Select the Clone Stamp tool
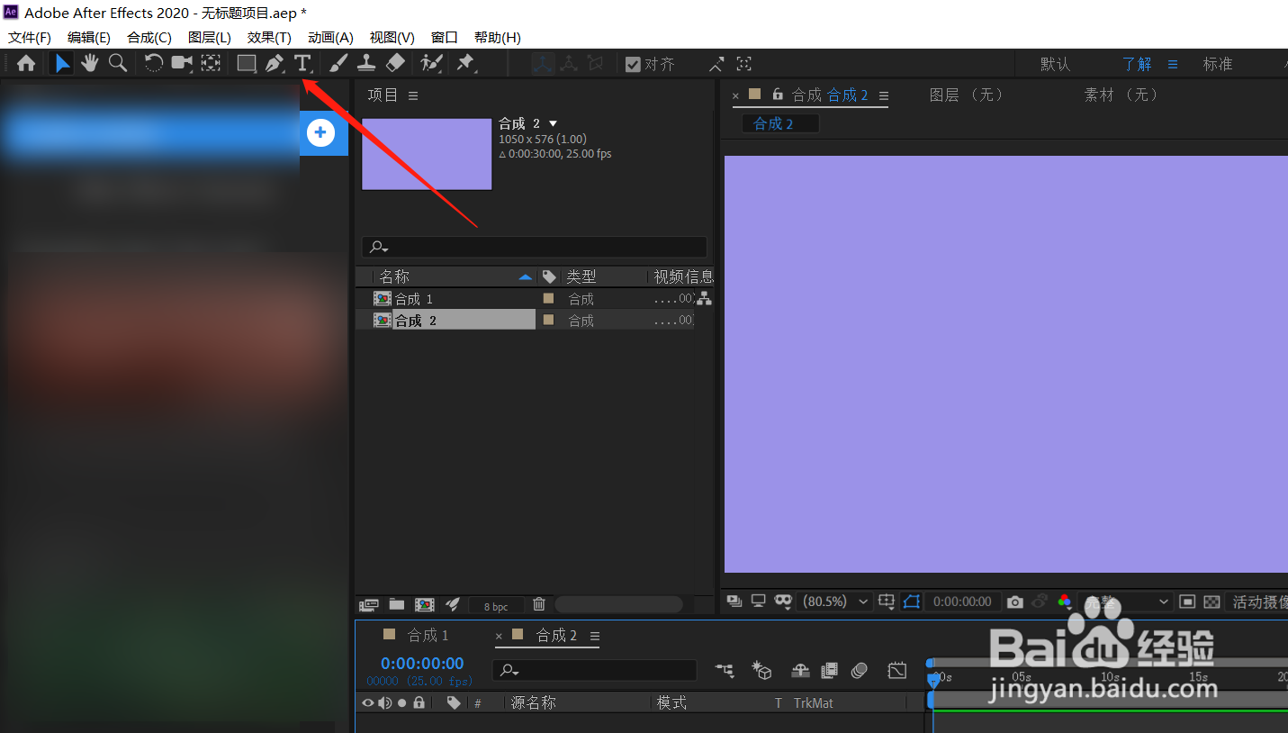Viewport: 1288px width, 733px height. point(366,63)
